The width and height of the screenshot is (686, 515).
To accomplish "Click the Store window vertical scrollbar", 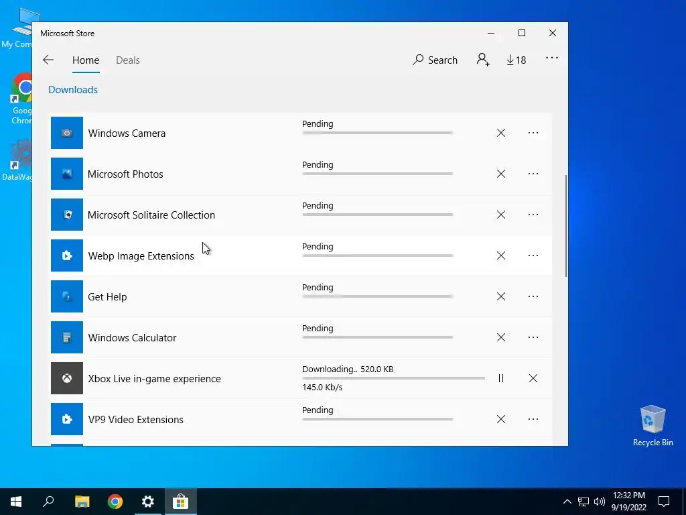I will click(565, 226).
